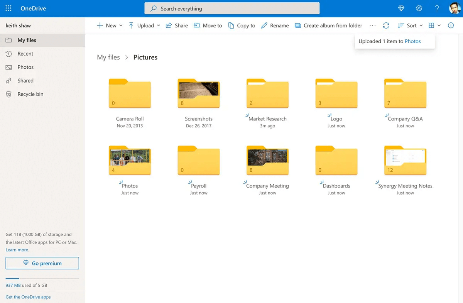Screen dimensions: 463x303
Task: Expand the New dropdown menu
Action: coord(110,25)
